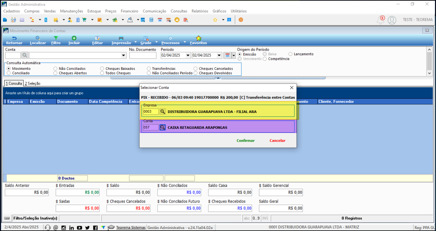This screenshot has height=231, width=436.
Task: Expand the Processos dropdown arrow
Action: point(185,42)
